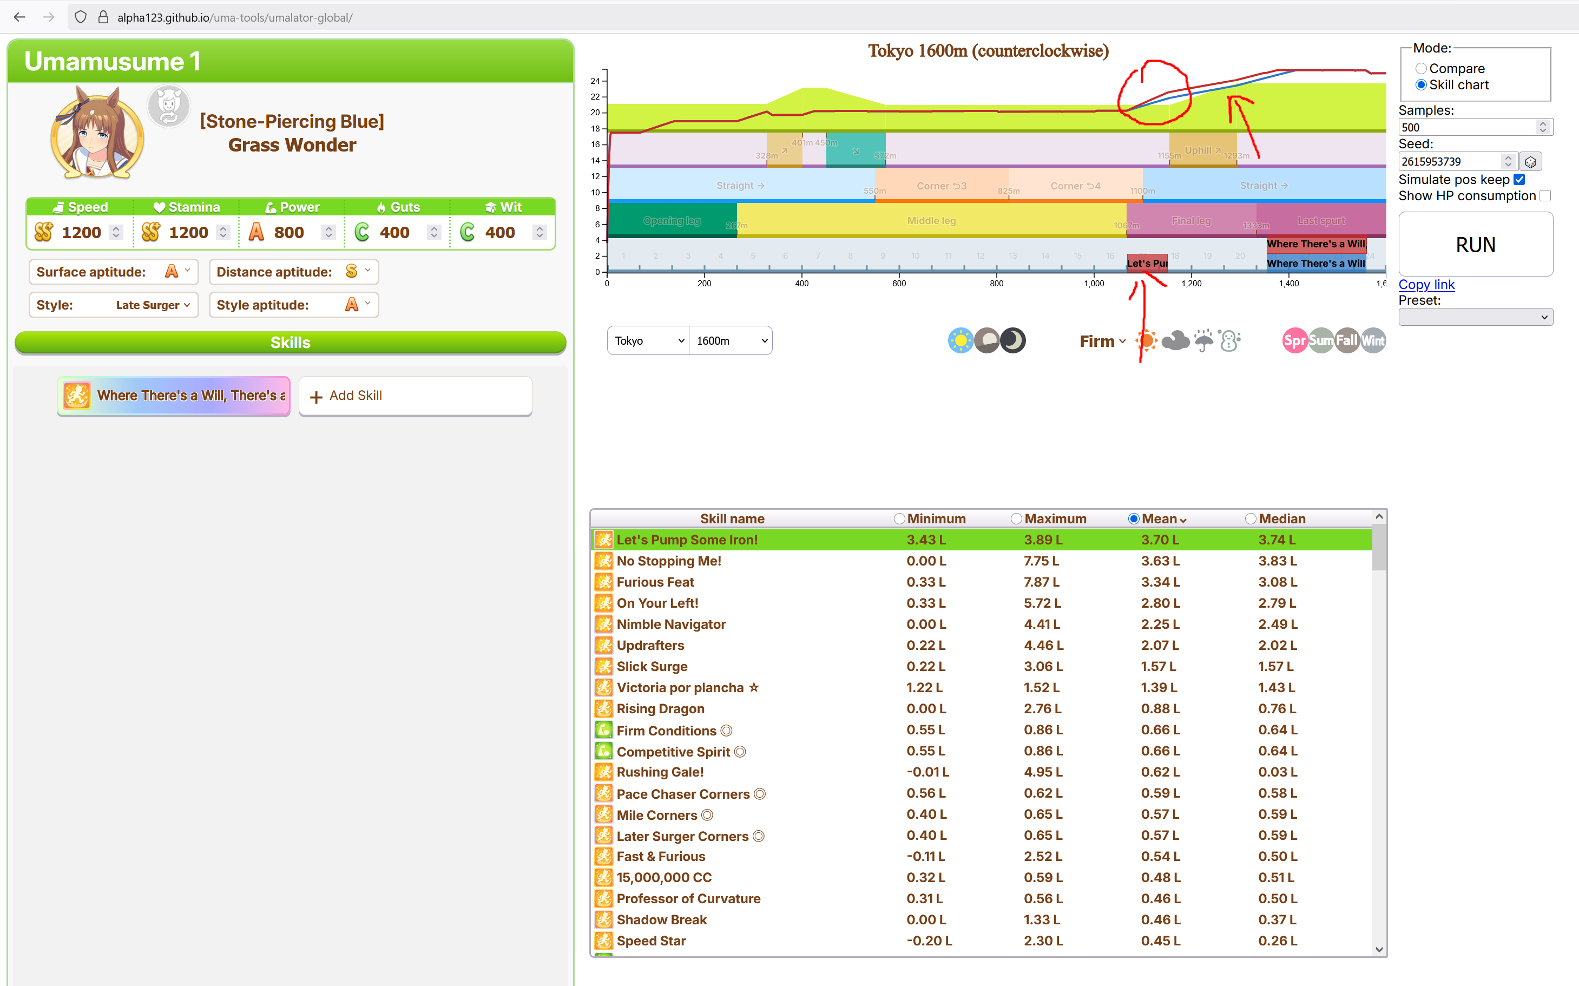Select the daytime sun icon
This screenshot has height=986, width=1579.
tap(960, 340)
